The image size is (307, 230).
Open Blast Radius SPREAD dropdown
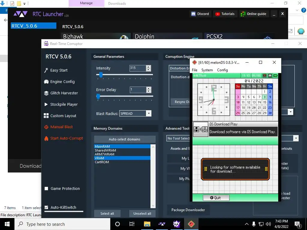pyautogui.click(x=149, y=114)
